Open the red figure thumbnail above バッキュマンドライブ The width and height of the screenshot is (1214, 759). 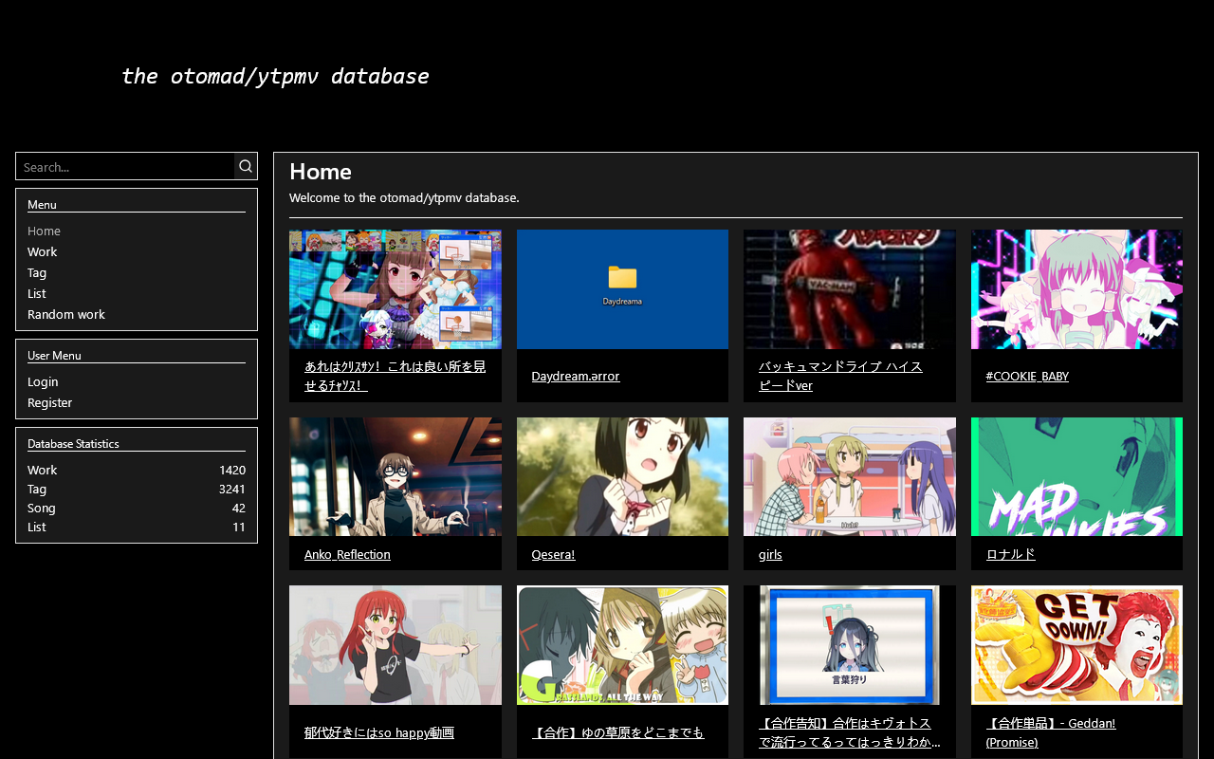850,289
